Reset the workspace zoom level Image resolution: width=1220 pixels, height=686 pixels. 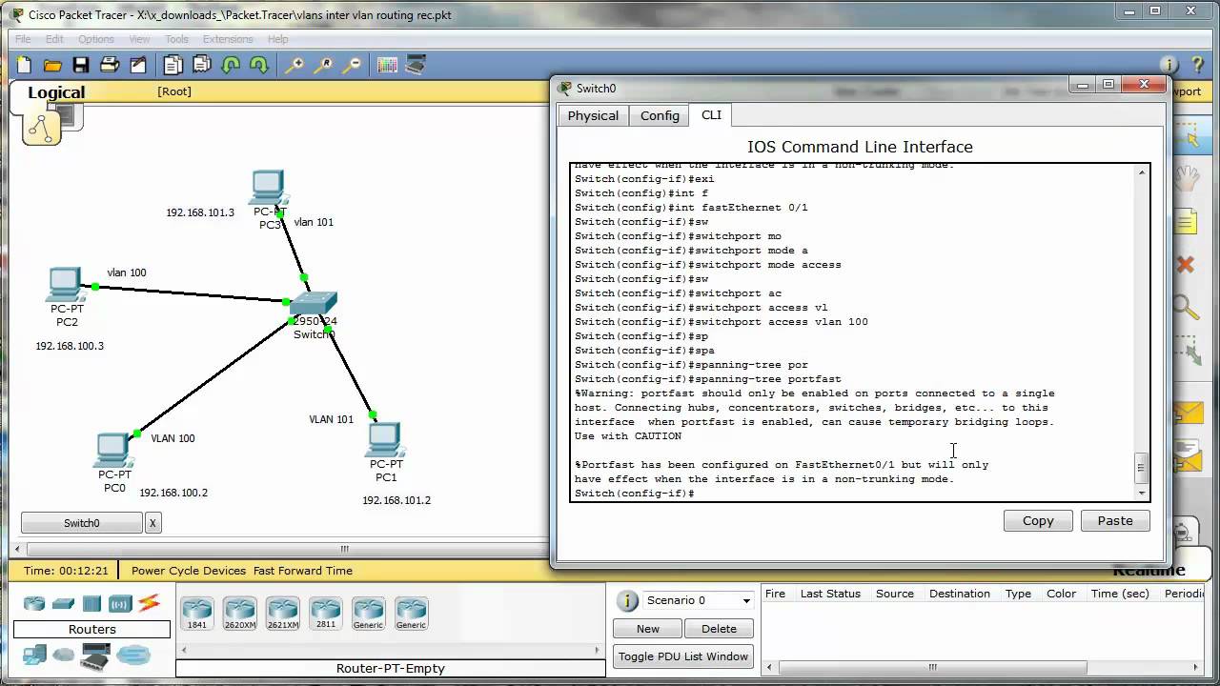click(x=323, y=65)
